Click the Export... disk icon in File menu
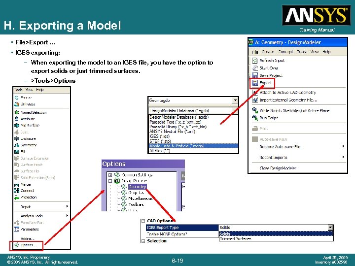The height and width of the screenshot is (266, 355). (x=255, y=83)
